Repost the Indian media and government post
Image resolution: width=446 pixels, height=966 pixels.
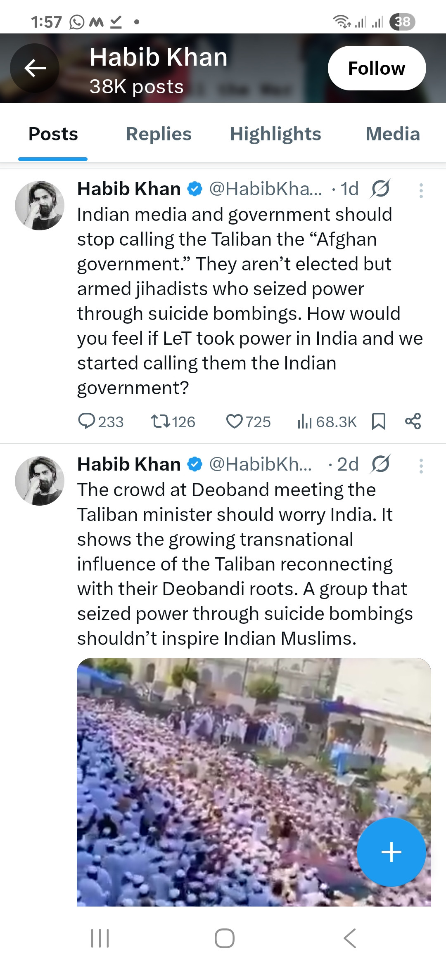[x=160, y=421]
